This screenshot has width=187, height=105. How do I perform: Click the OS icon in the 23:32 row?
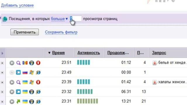[32, 92]
